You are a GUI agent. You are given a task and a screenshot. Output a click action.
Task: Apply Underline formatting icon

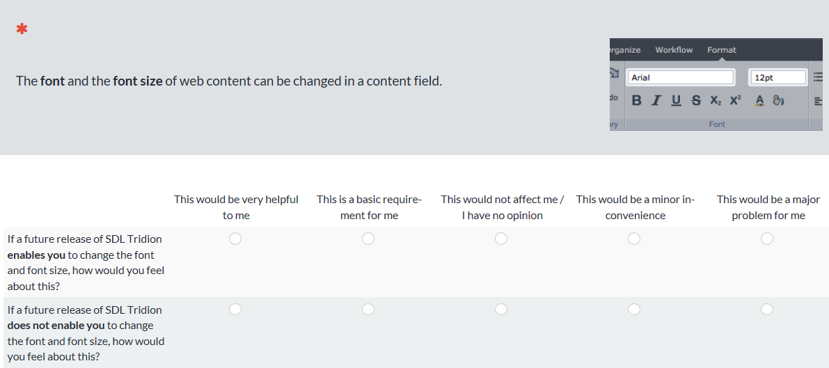[676, 100]
